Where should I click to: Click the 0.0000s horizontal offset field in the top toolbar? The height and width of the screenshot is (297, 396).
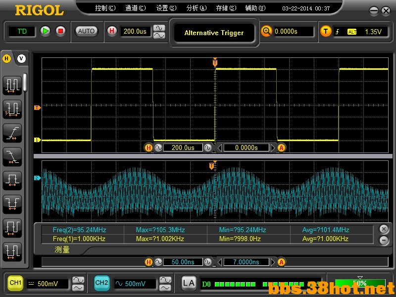point(294,32)
